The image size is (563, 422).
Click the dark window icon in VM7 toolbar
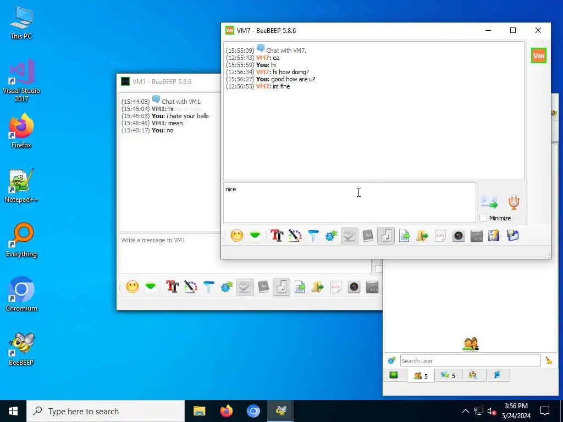tap(477, 236)
